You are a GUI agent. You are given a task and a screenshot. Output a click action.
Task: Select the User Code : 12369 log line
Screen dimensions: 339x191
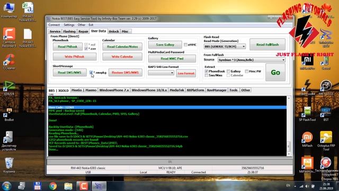pyautogui.click(x=167, y=107)
